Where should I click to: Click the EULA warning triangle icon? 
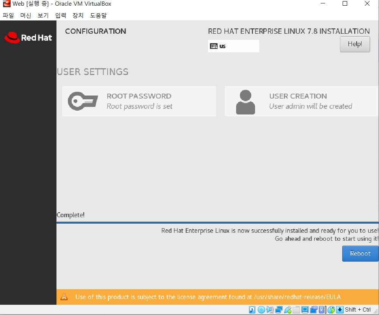point(64,297)
